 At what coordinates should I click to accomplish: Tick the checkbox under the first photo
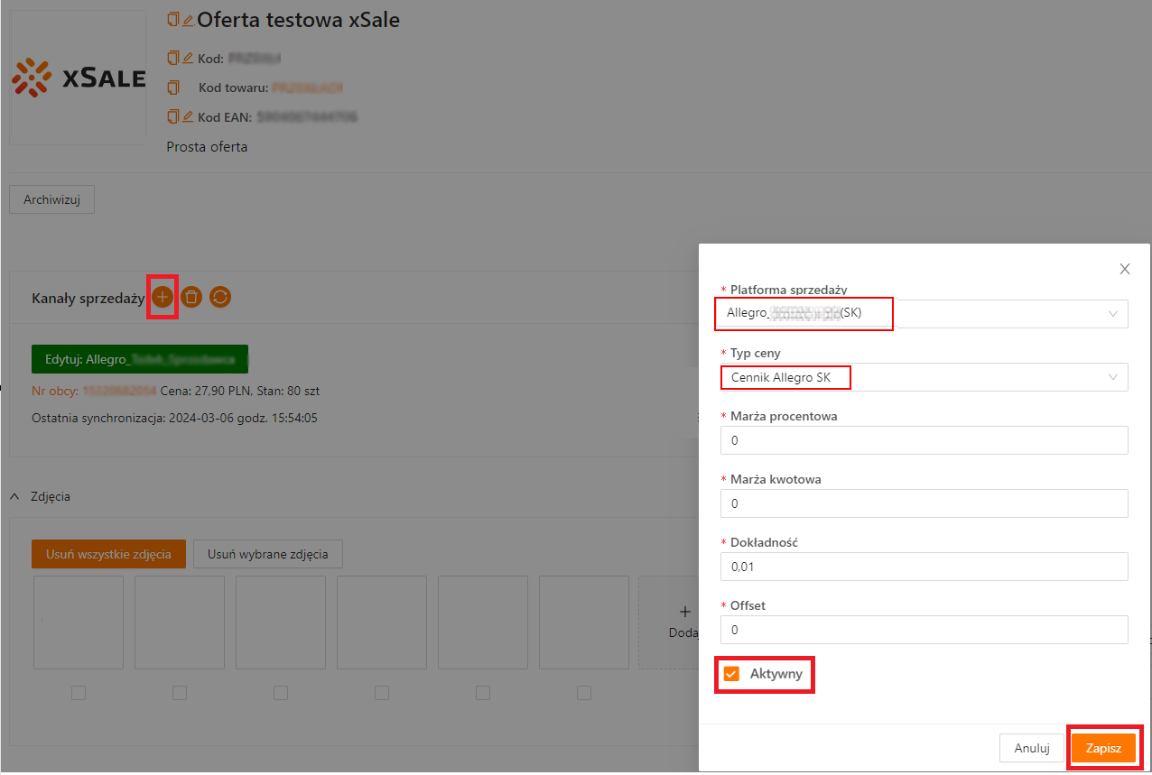point(79,693)
